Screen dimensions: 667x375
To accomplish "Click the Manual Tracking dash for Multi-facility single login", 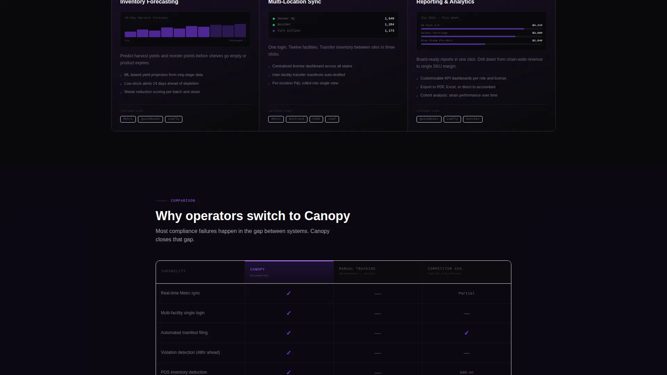I will pos(378,314).
